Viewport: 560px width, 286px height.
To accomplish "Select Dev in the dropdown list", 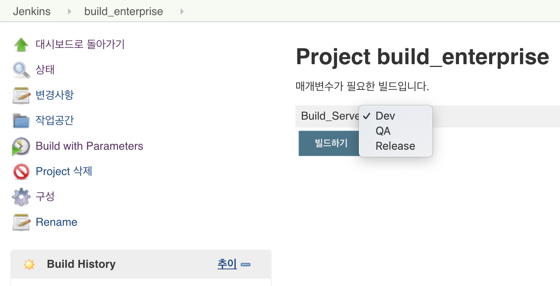I will pyautogui.click(x=396, y=116).
